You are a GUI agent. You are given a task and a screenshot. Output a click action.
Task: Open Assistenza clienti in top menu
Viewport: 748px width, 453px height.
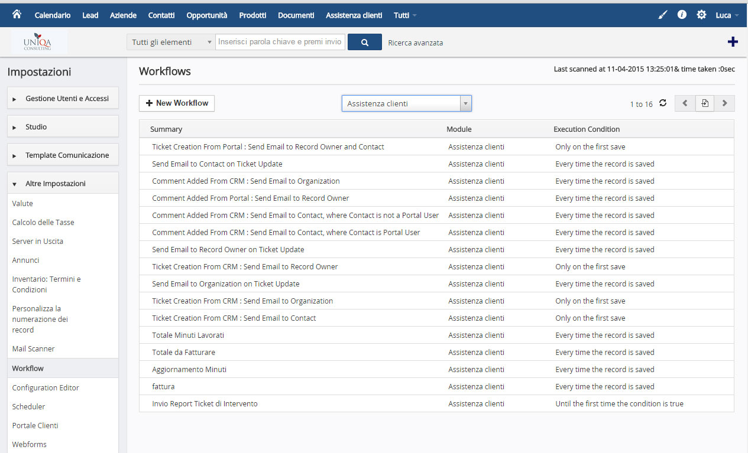coord(354,15)
